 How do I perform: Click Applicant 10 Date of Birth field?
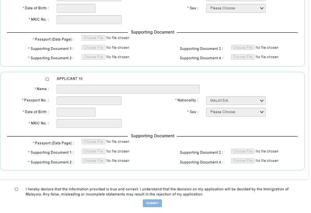(76, 112)
